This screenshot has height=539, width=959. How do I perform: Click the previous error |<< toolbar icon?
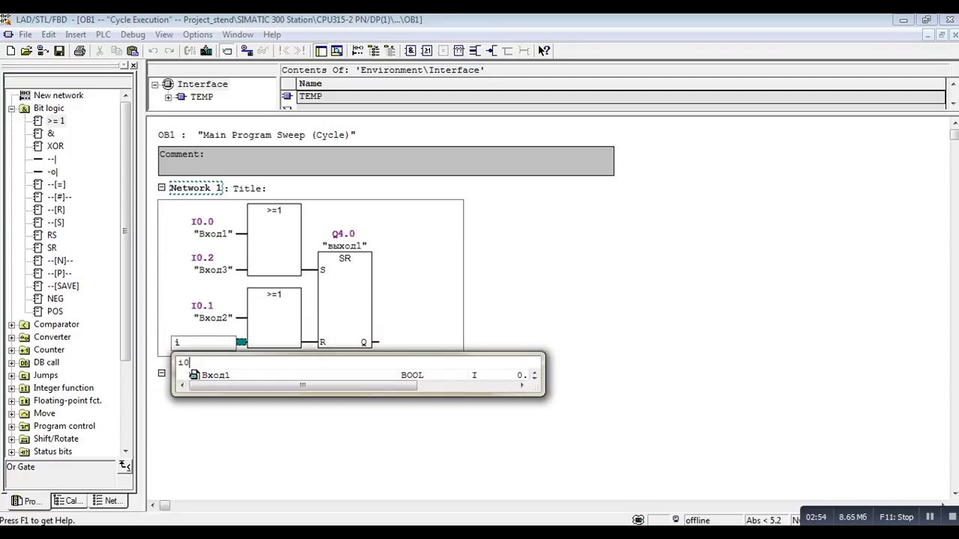[x=284, y=51]
